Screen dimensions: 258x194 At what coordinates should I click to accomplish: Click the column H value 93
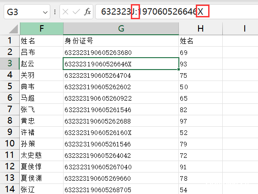[x=200, y=64]
